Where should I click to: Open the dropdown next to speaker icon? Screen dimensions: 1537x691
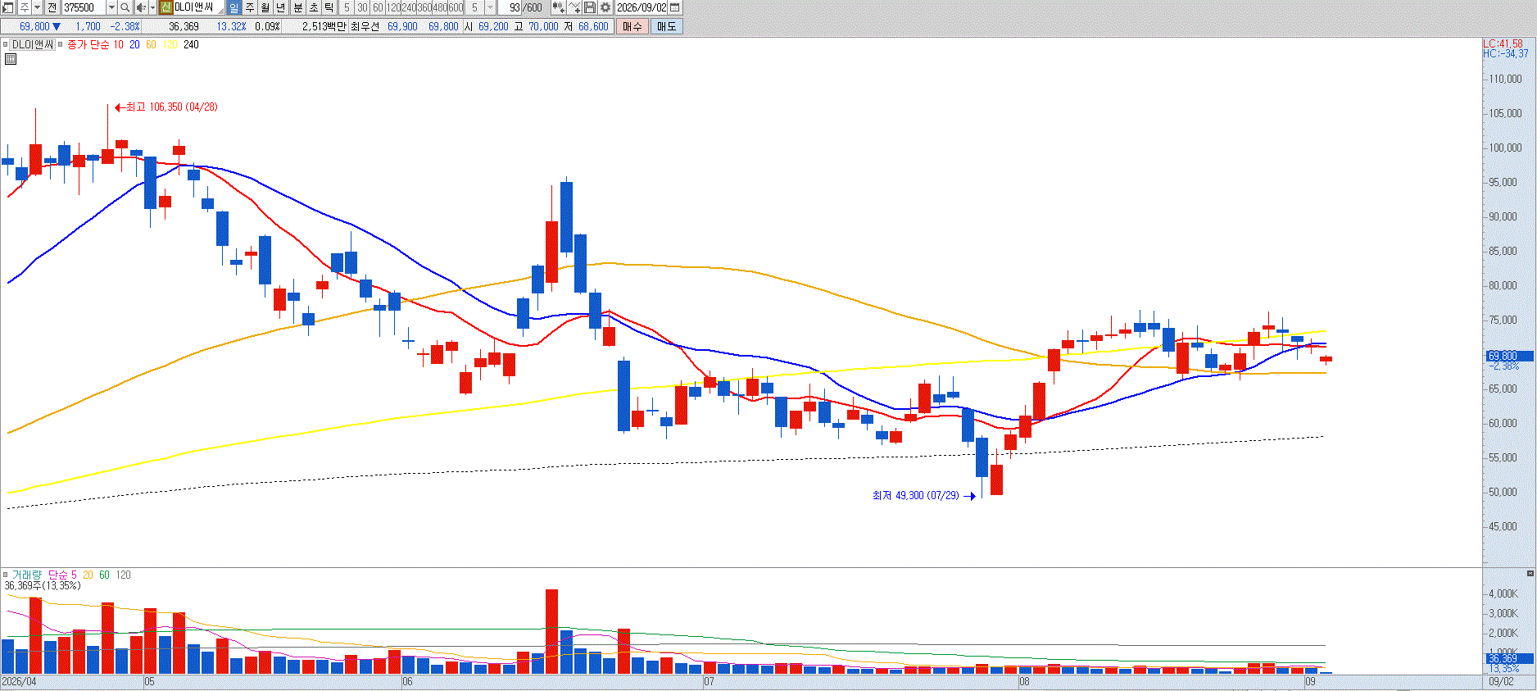coord(152,7)
